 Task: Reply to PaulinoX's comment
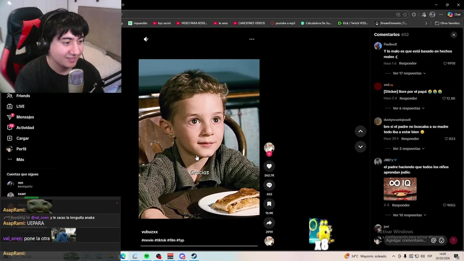pyautogui.click(x=408, y=63)
